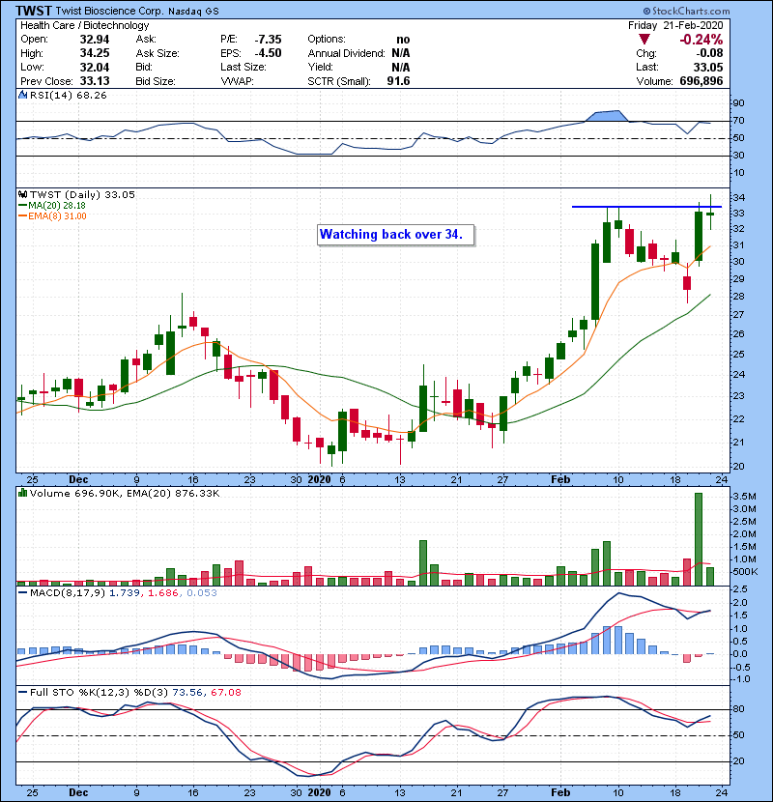Click the date Friday 21-Feb-2020
The height and width of the screenshot is (802, 773).
(675, 25)
